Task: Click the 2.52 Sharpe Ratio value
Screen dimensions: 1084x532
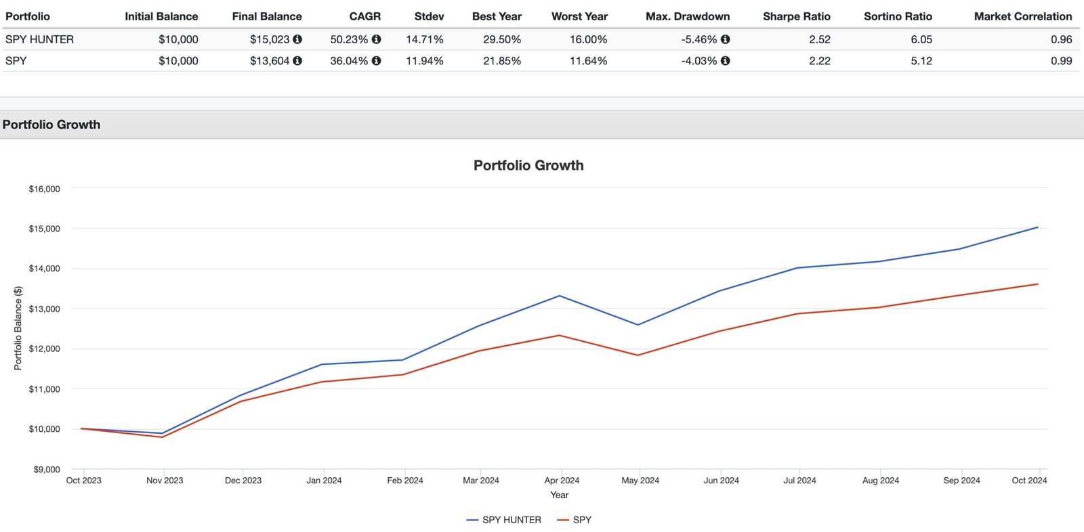Action: coord(820,39)
